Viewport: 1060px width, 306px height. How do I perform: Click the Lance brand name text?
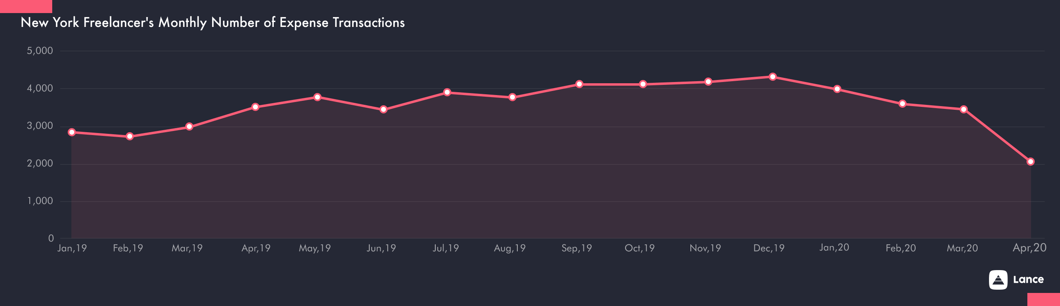(1028, 279)
